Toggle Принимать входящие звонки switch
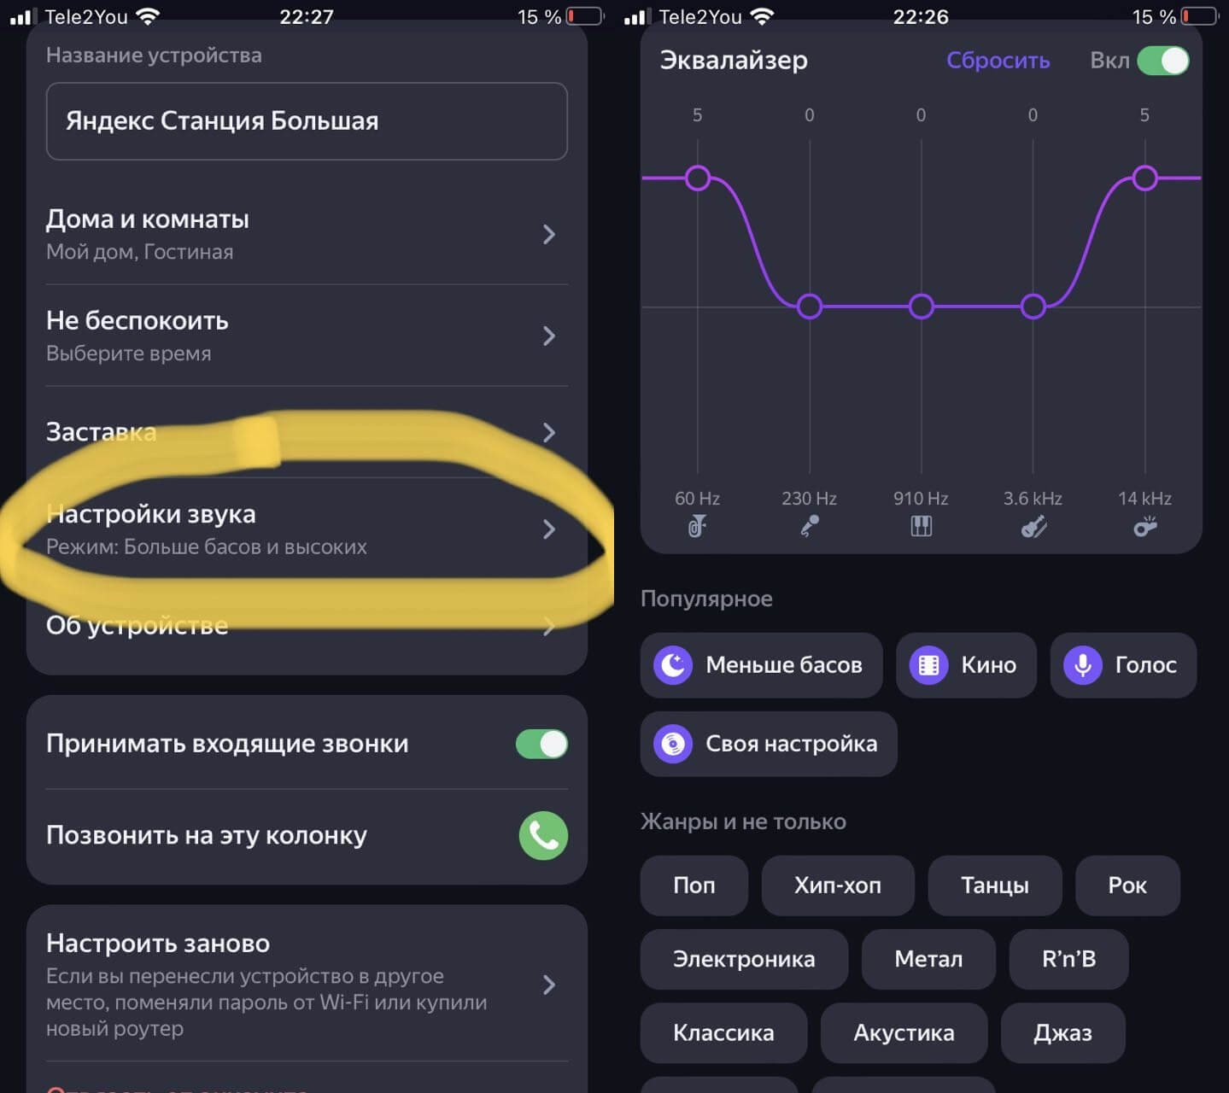Image resolution: width=1229 pixels, height=1093 pixels. pos(541,744)
